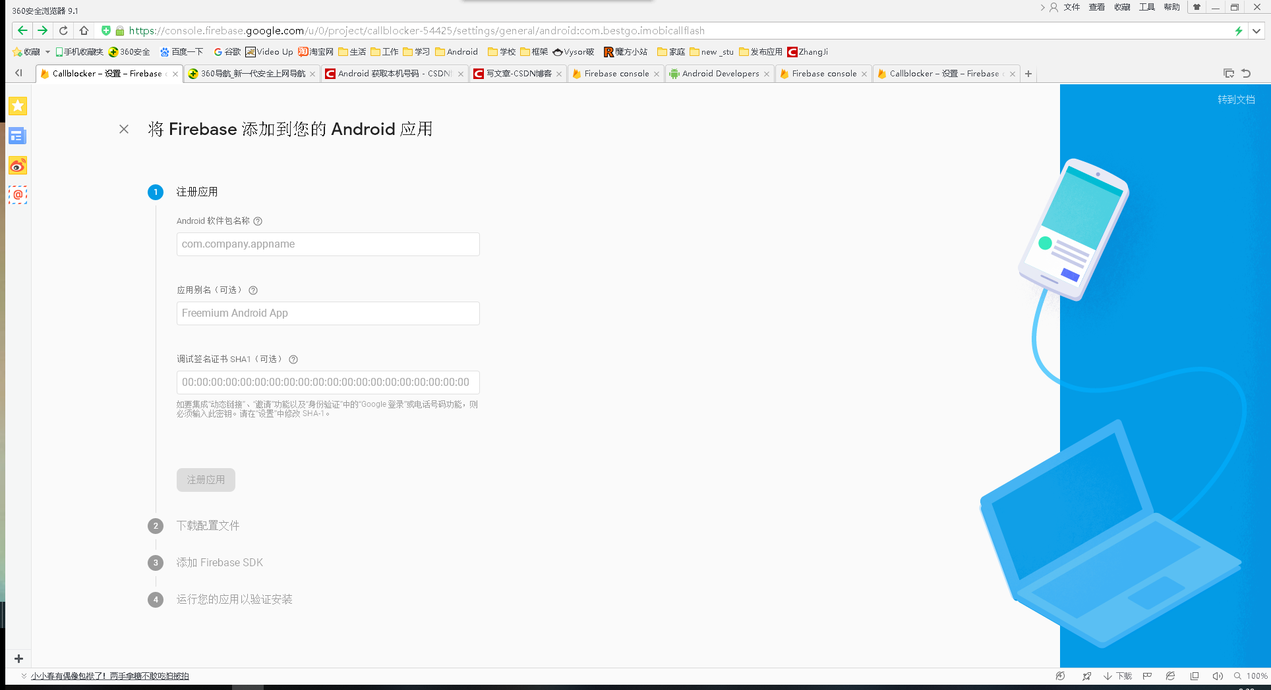
Task: Click the 100% zoom control
Action: pyautogui.click(x=1251, y=676)
